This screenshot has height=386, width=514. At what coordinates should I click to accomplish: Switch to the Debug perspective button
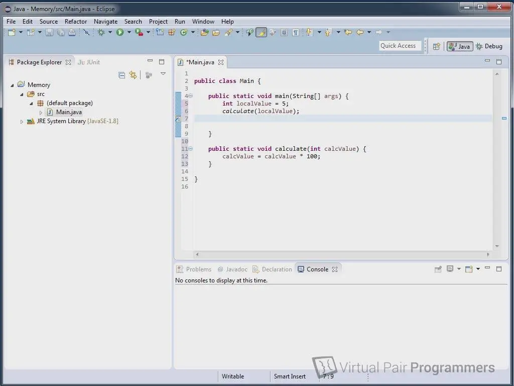pyautogui.click(x=489, y=46)
